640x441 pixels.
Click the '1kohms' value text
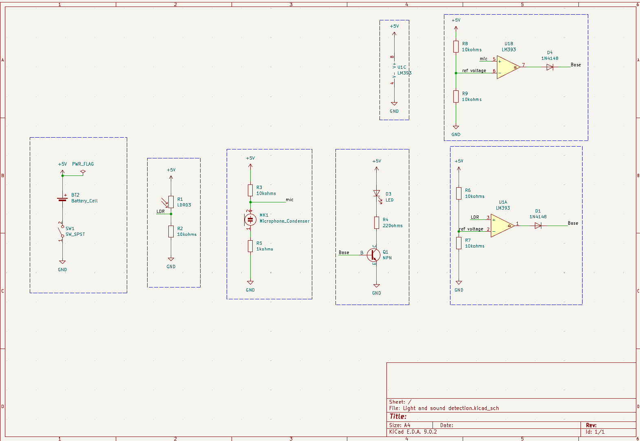click(265, 249)
